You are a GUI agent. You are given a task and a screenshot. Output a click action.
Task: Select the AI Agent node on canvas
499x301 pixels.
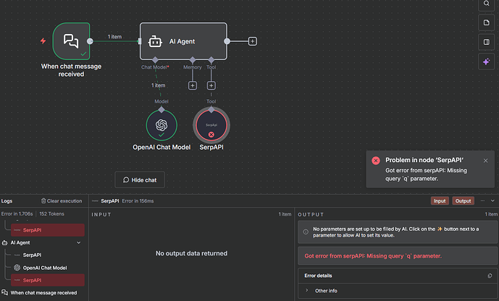(184, 41)
